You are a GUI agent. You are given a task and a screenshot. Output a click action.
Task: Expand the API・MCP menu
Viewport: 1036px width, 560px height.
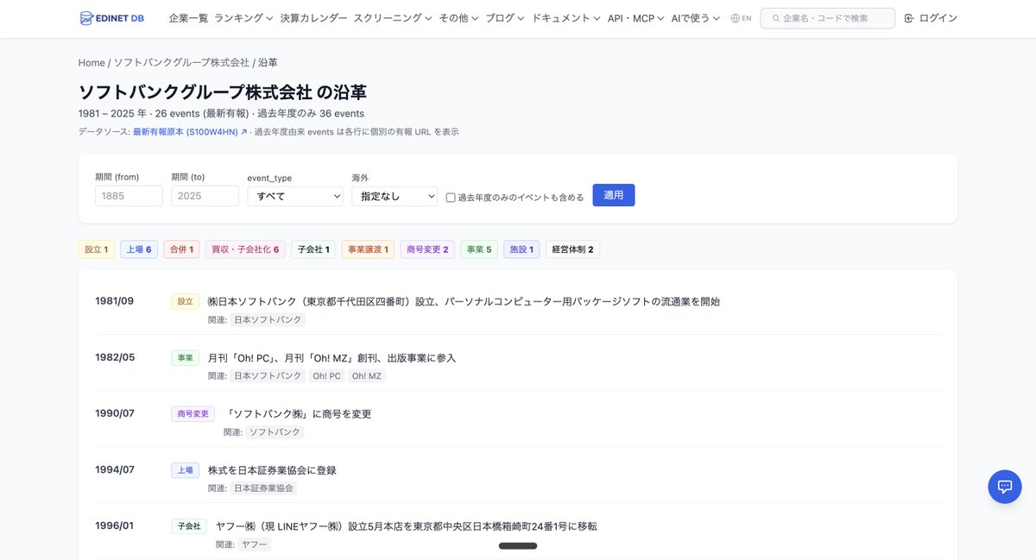pyautogui.click(x=635, y=18)
